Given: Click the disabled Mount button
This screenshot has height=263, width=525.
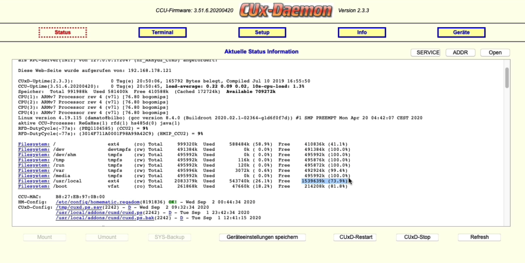Looking at the screenshot, I should [45, 237].
